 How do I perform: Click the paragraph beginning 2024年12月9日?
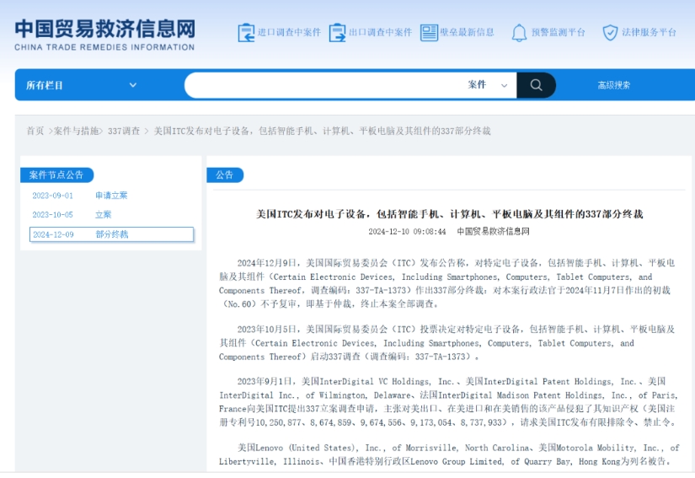[446, 283]
